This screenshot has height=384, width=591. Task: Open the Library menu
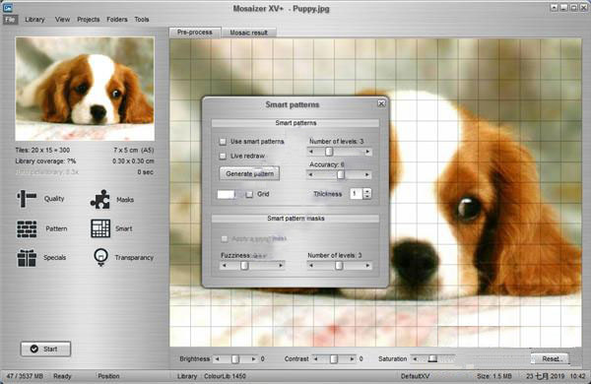34,20
